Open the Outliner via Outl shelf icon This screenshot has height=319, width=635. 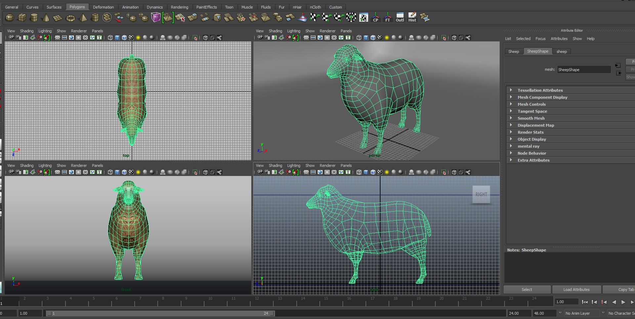400,18
